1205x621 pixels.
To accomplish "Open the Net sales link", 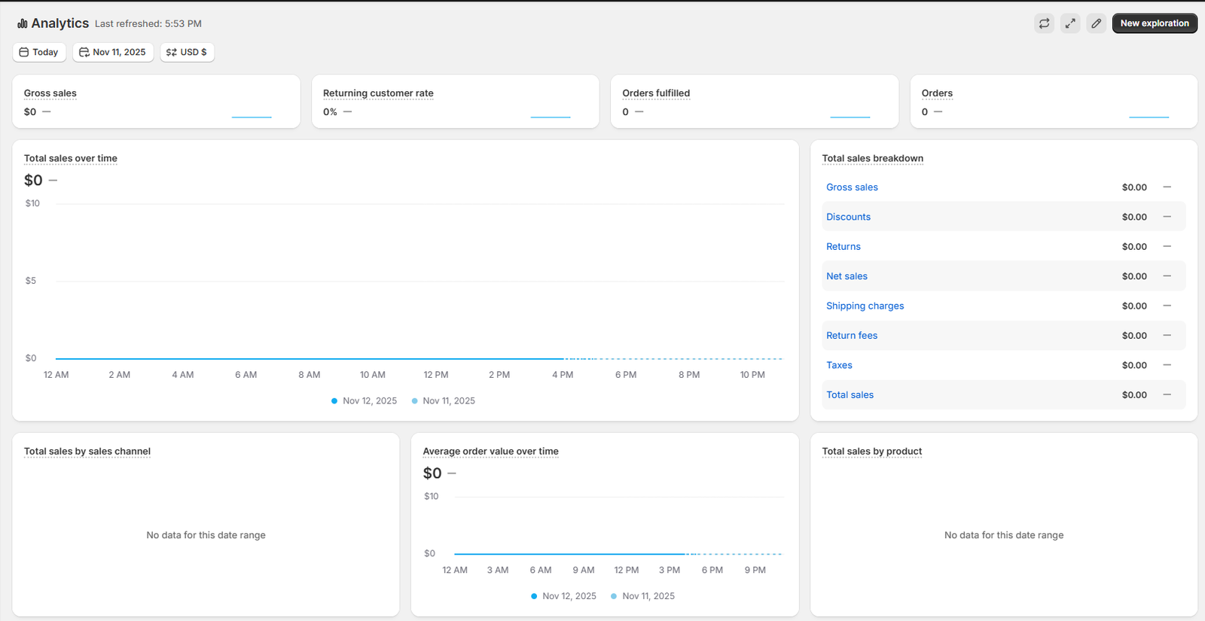I will [x=847, y=276].
